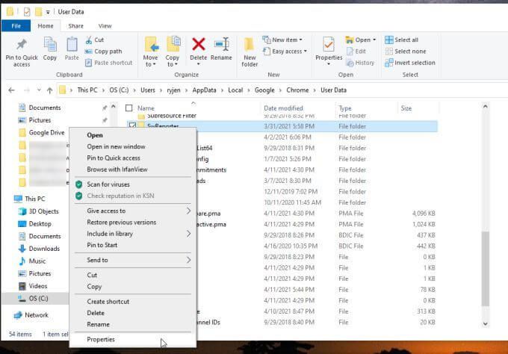The width and height of the screenshot is (508, 354).
Task: Choose Delete in the context menu
Action: pos(133,313)
